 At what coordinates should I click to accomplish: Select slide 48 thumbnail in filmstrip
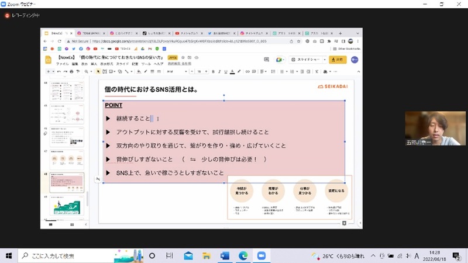tap(67, 182)
